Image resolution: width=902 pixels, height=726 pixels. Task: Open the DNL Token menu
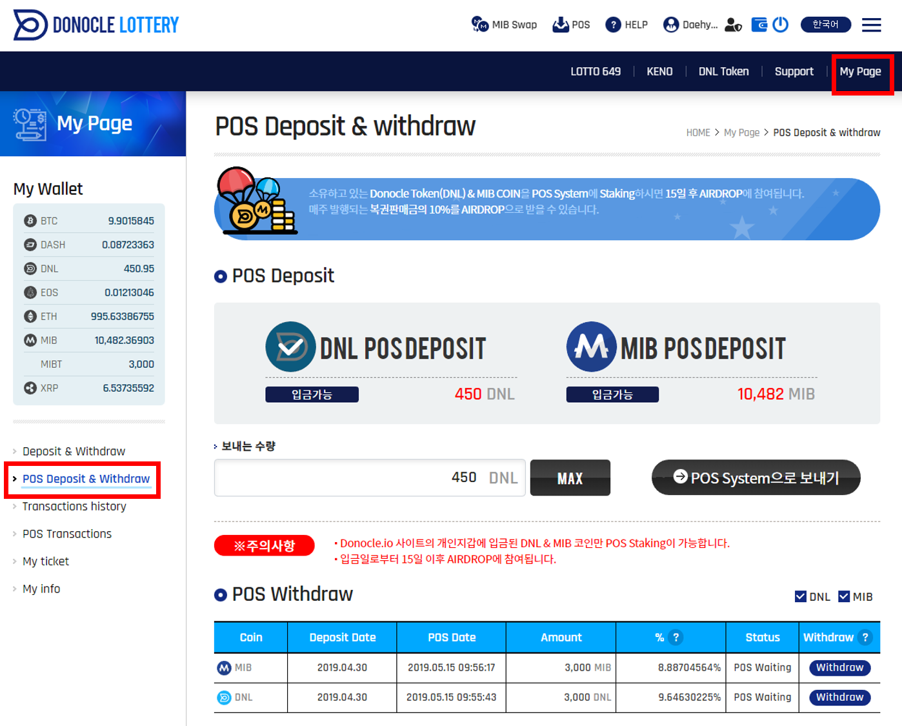pyautogui.click(x=724, y=72)
